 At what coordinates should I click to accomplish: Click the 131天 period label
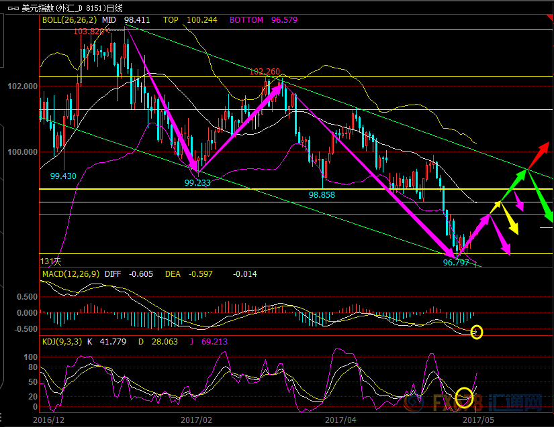click(50, 261)
